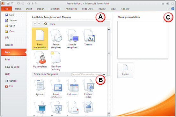
Task: Open Sample templates
Action: click(72, 39)
